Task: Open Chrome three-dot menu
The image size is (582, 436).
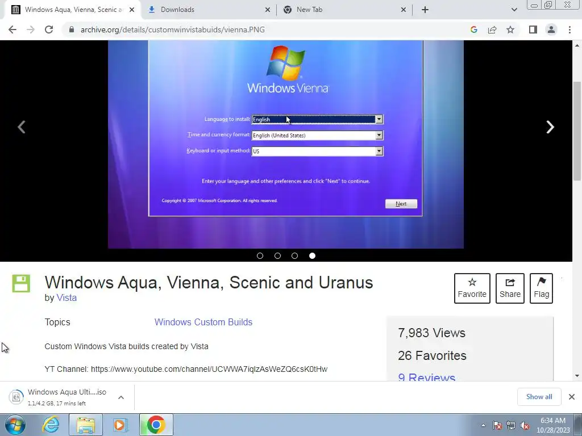Action: click(569, 30)
